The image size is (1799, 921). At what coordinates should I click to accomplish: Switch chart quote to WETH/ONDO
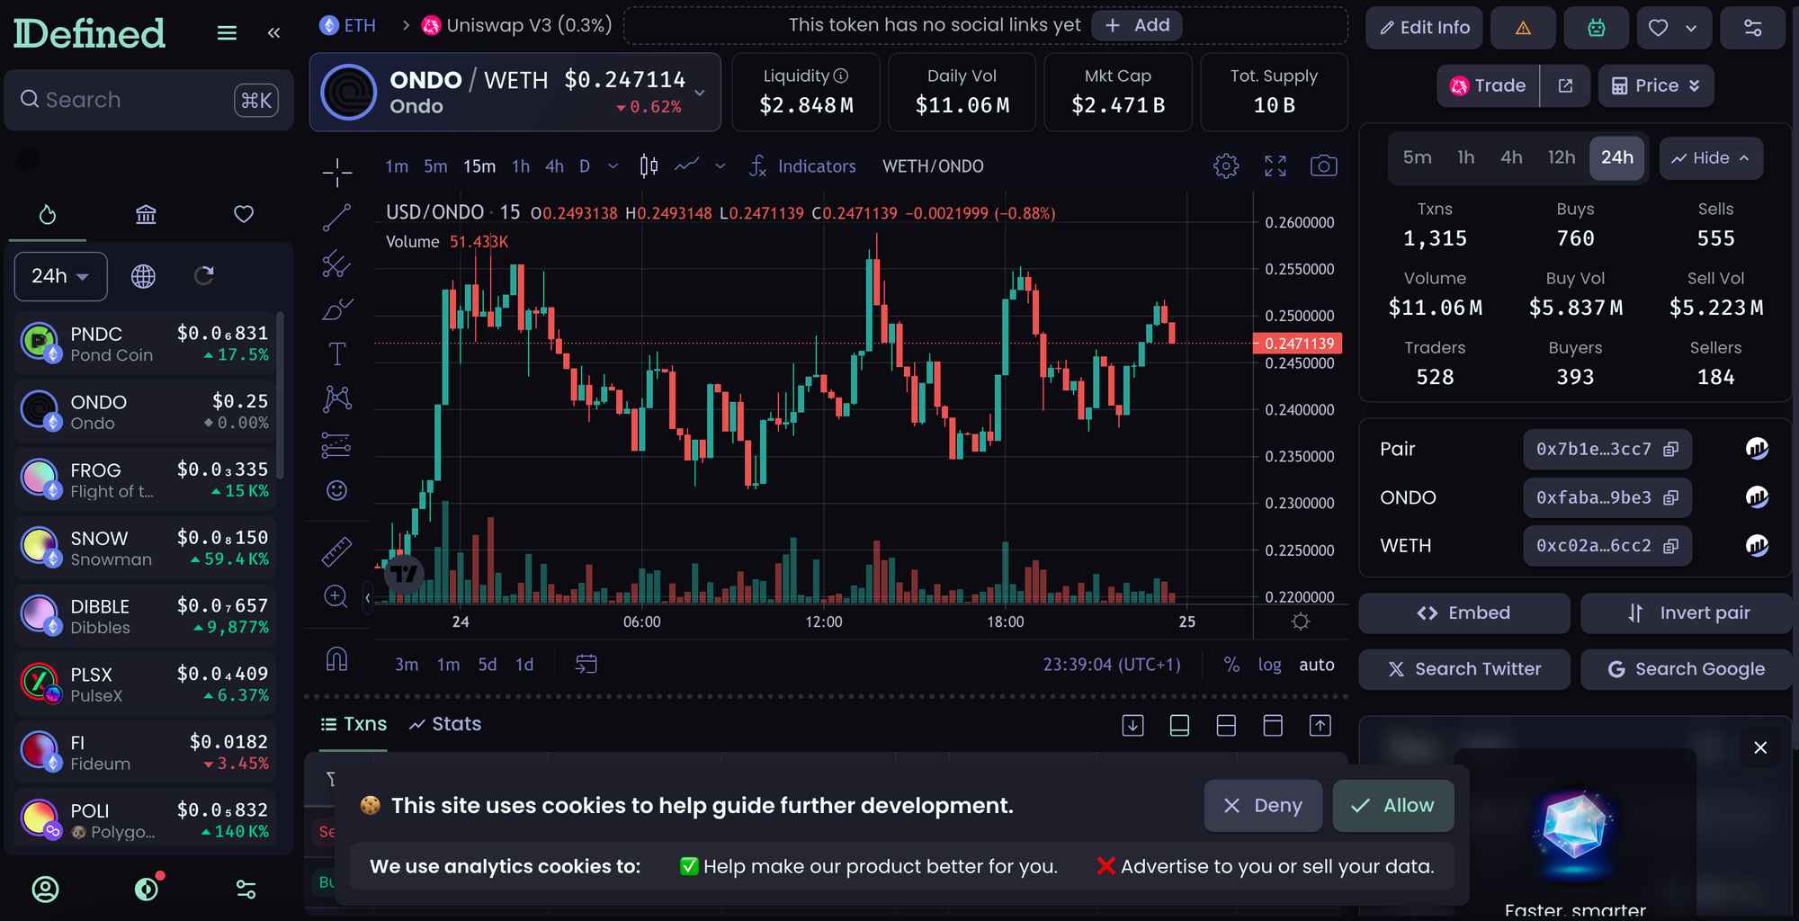click(933, 166)
